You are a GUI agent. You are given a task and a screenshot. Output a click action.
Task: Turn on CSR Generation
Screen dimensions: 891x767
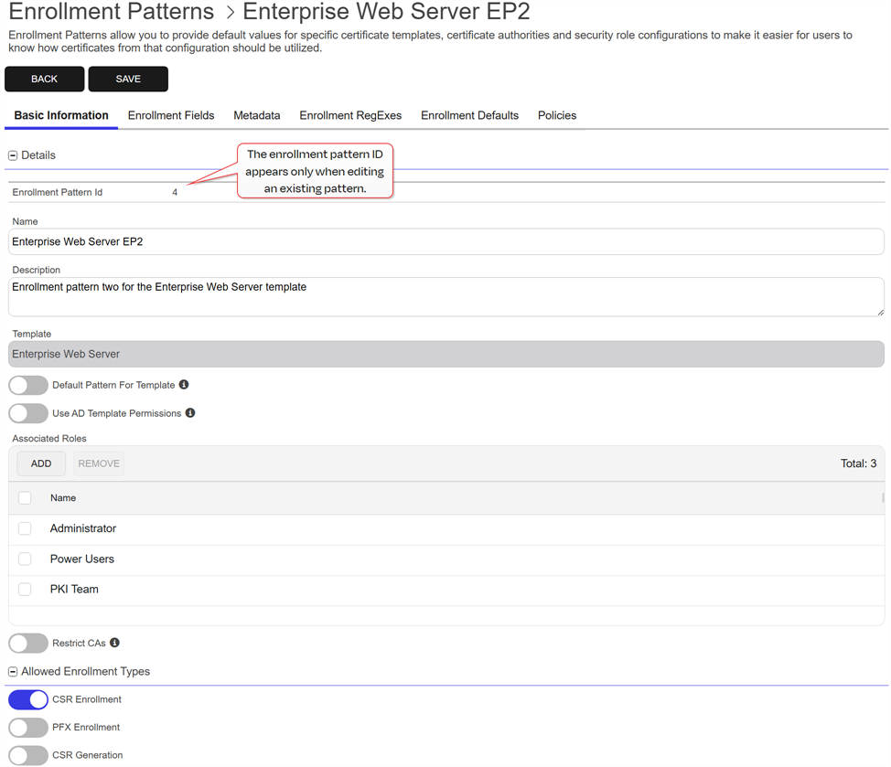pyautogui.click(x=28, y=755)
